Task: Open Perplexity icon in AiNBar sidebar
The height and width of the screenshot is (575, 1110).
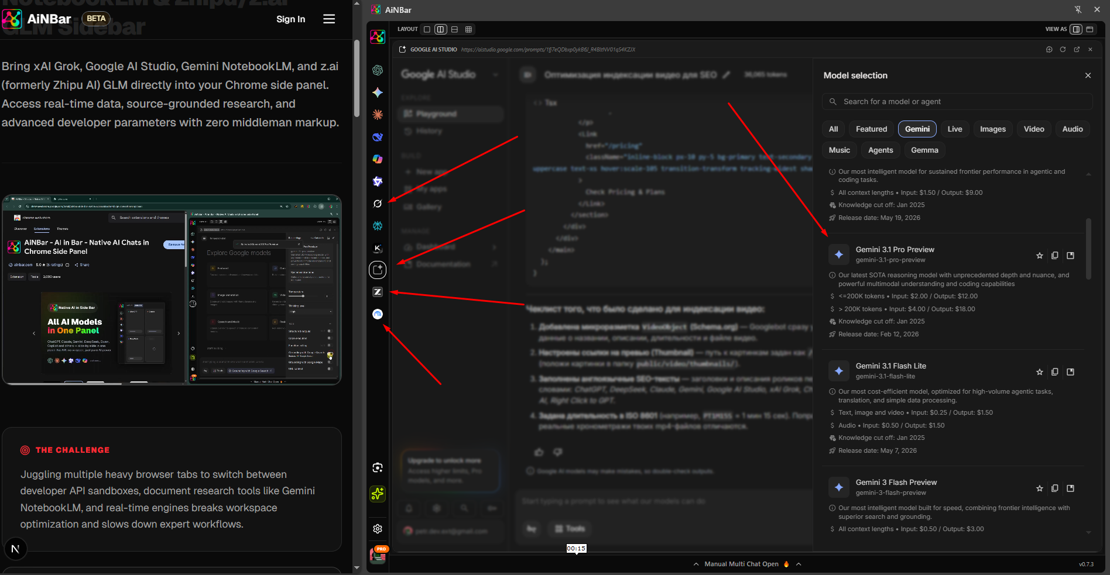Action: tap(378, 226)
